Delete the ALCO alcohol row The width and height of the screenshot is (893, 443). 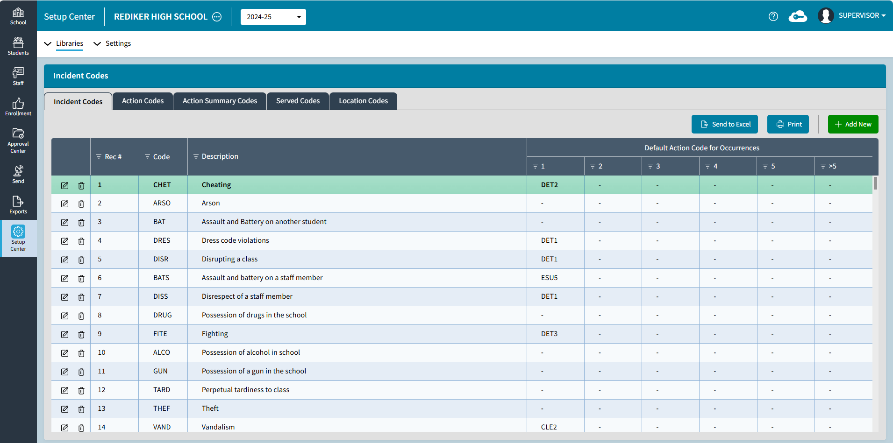point(81,353)
